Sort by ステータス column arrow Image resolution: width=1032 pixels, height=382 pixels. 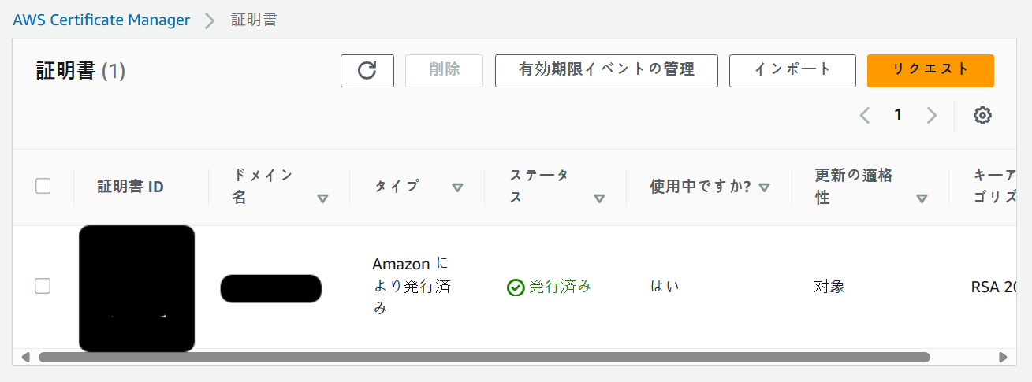coord(599,198)
